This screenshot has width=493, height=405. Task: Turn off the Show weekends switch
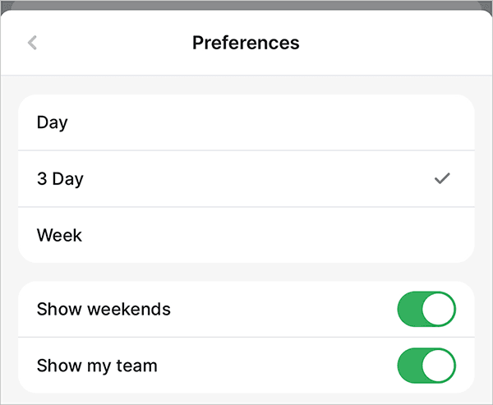click(x=426, y=309)
